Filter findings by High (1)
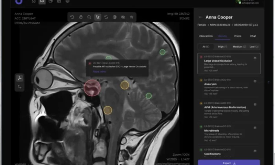 [x=222, y=47]
